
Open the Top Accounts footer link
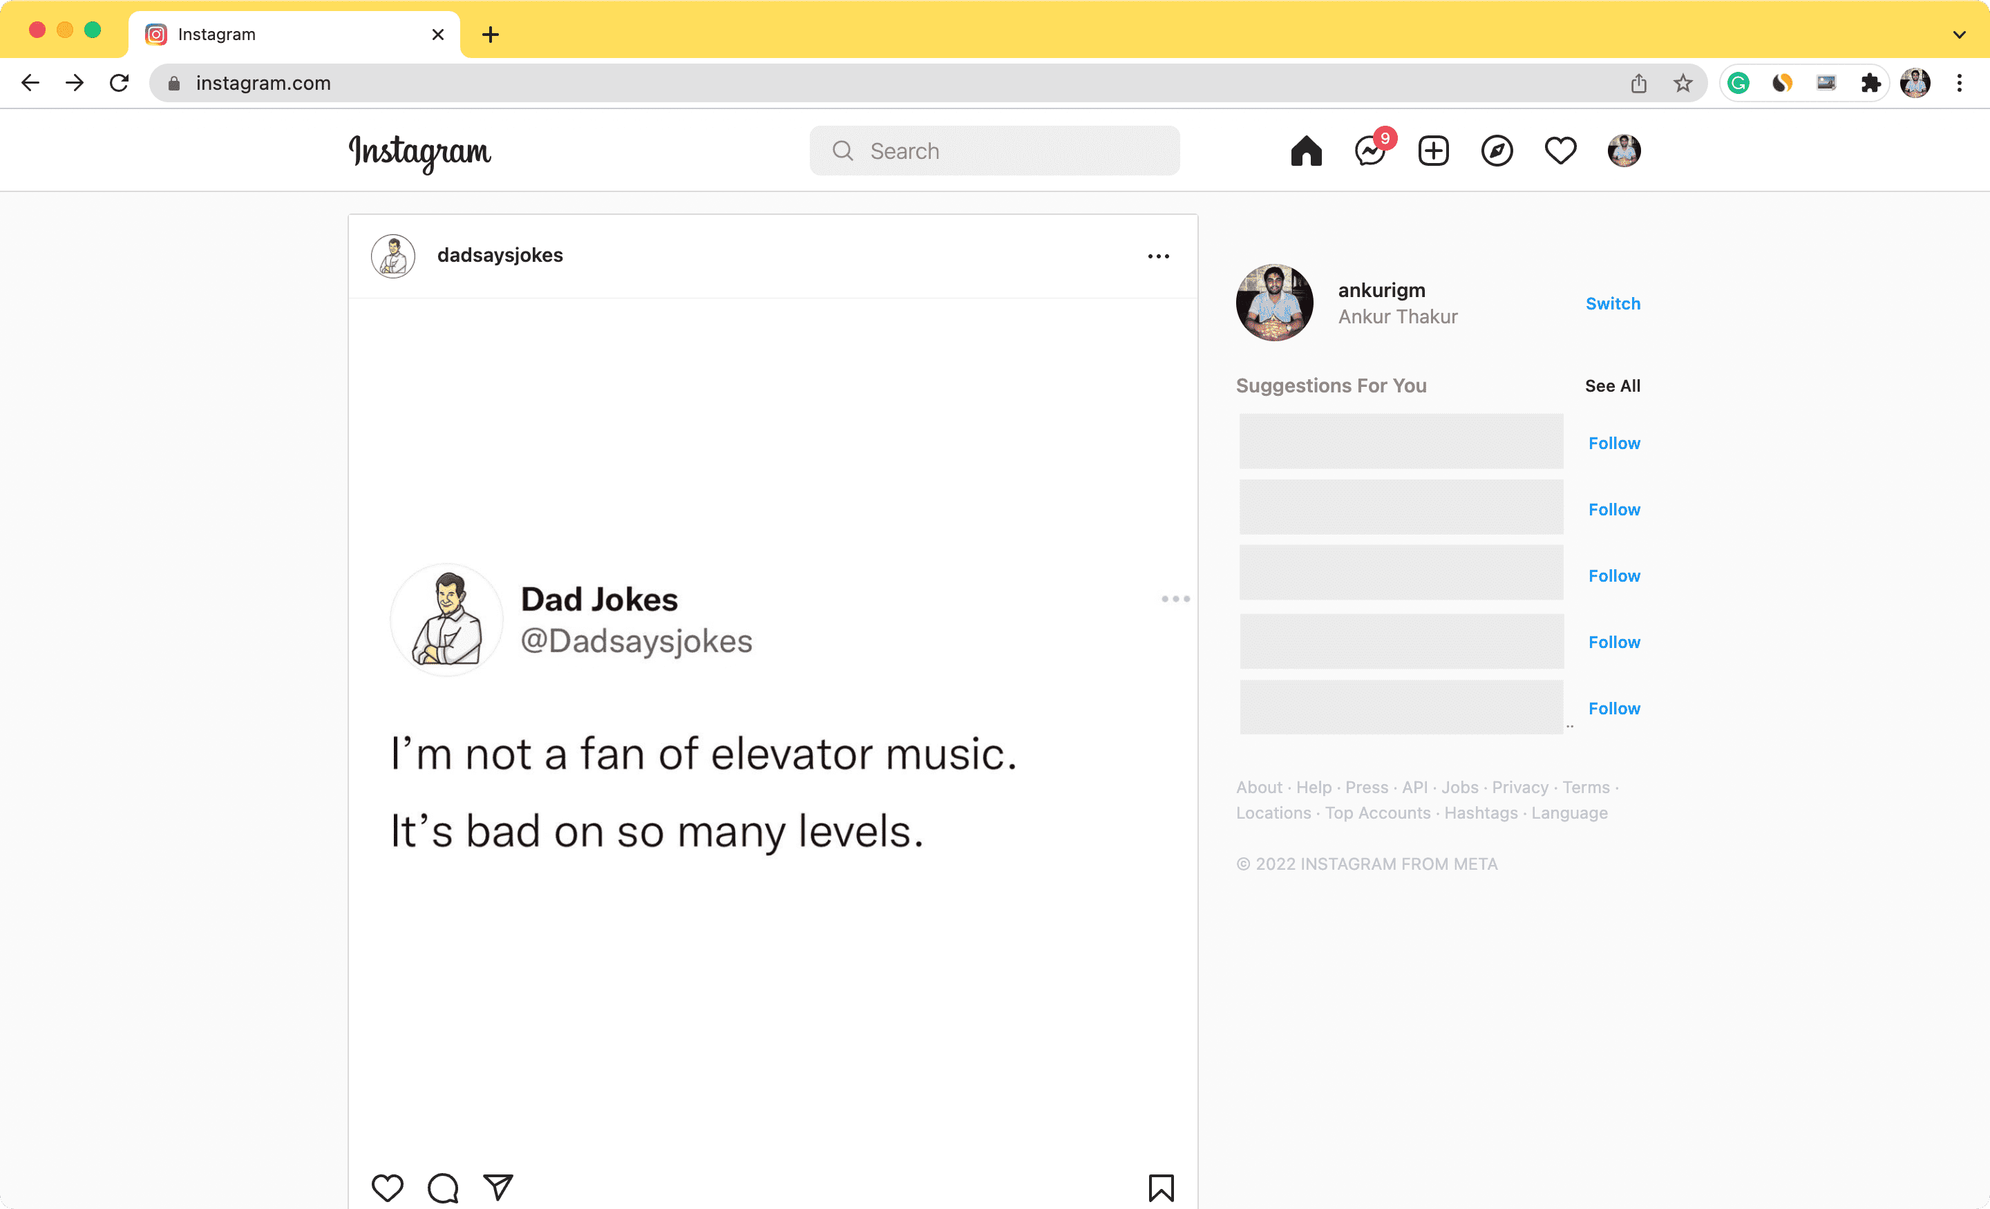click(x=1377, y=813)
